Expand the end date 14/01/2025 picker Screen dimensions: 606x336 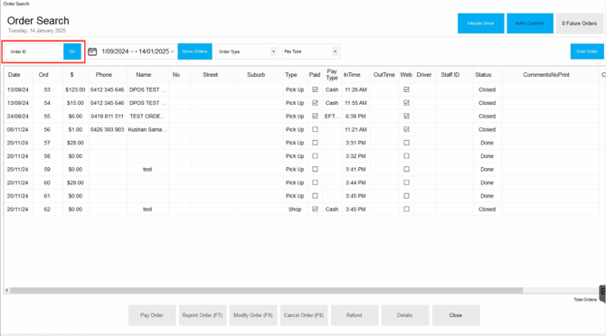173,51
